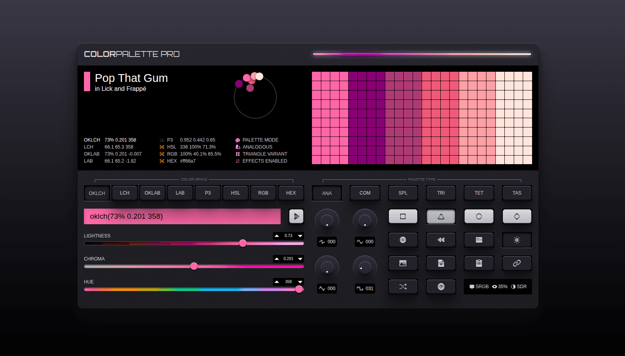
Task: Open the image export icon
Action: (x=403, y=263)
